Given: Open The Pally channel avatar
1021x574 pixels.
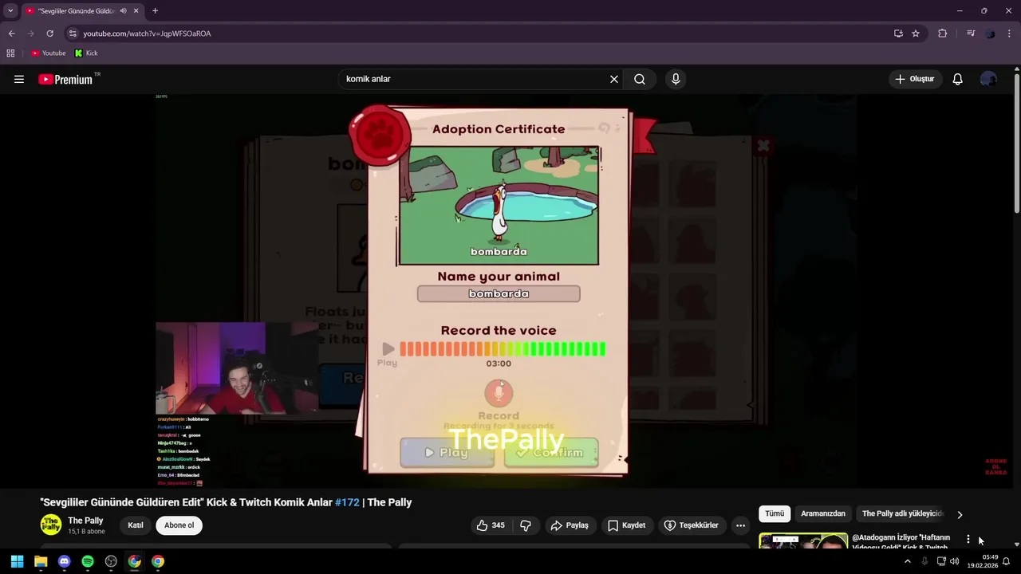Looking at the screenshot, I should tap(51, 525).
